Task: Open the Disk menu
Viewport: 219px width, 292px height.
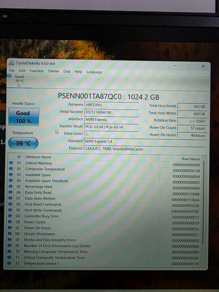Action: click(67, 72)
